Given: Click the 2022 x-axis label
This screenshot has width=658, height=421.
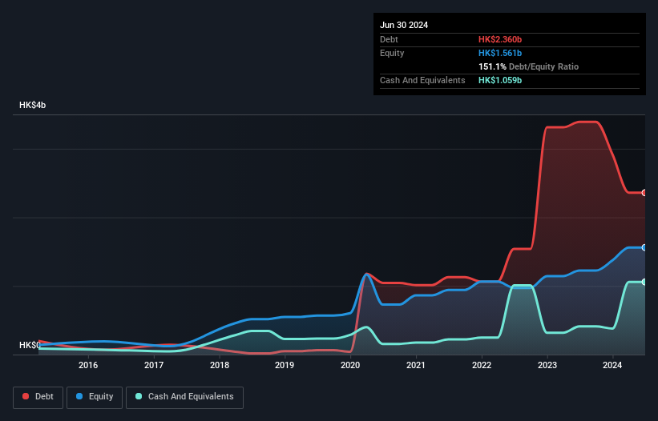Looking at the screenshot, I should (482, 365).
